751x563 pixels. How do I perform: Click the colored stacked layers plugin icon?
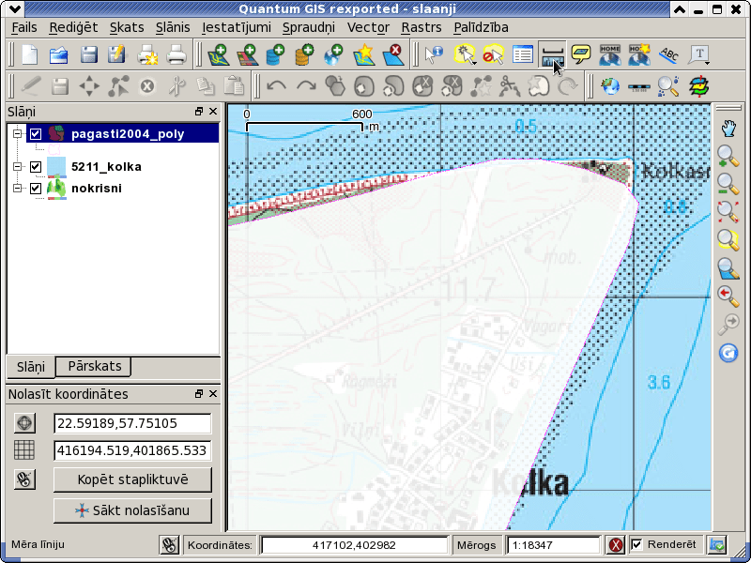pyautogui.click(x=698, y=86)
